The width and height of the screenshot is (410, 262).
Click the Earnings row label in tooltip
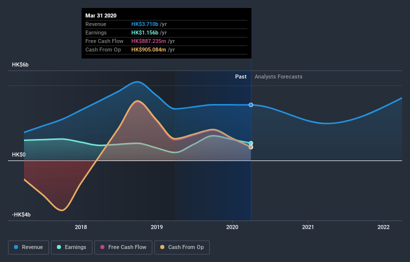coord(96,32)
